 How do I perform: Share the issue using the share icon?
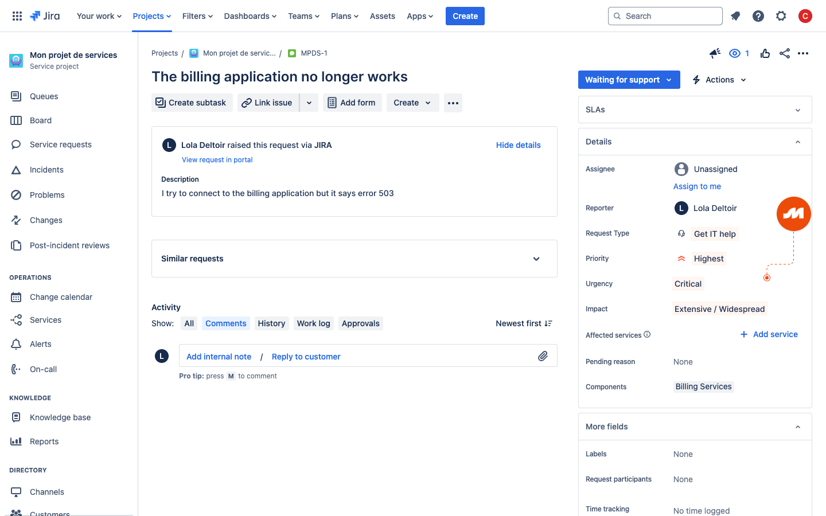click(x=785, y=53)
